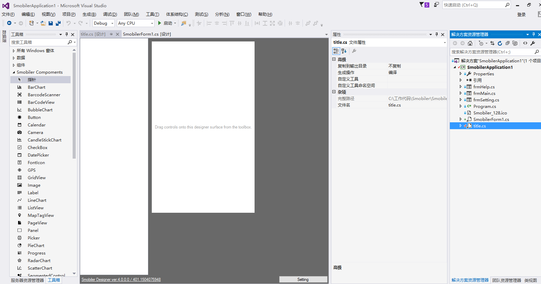The height and width of the screenshot is (284, 541).
Task: Toggle auto-hide pin on Toolbox panel
Action: 66,34
